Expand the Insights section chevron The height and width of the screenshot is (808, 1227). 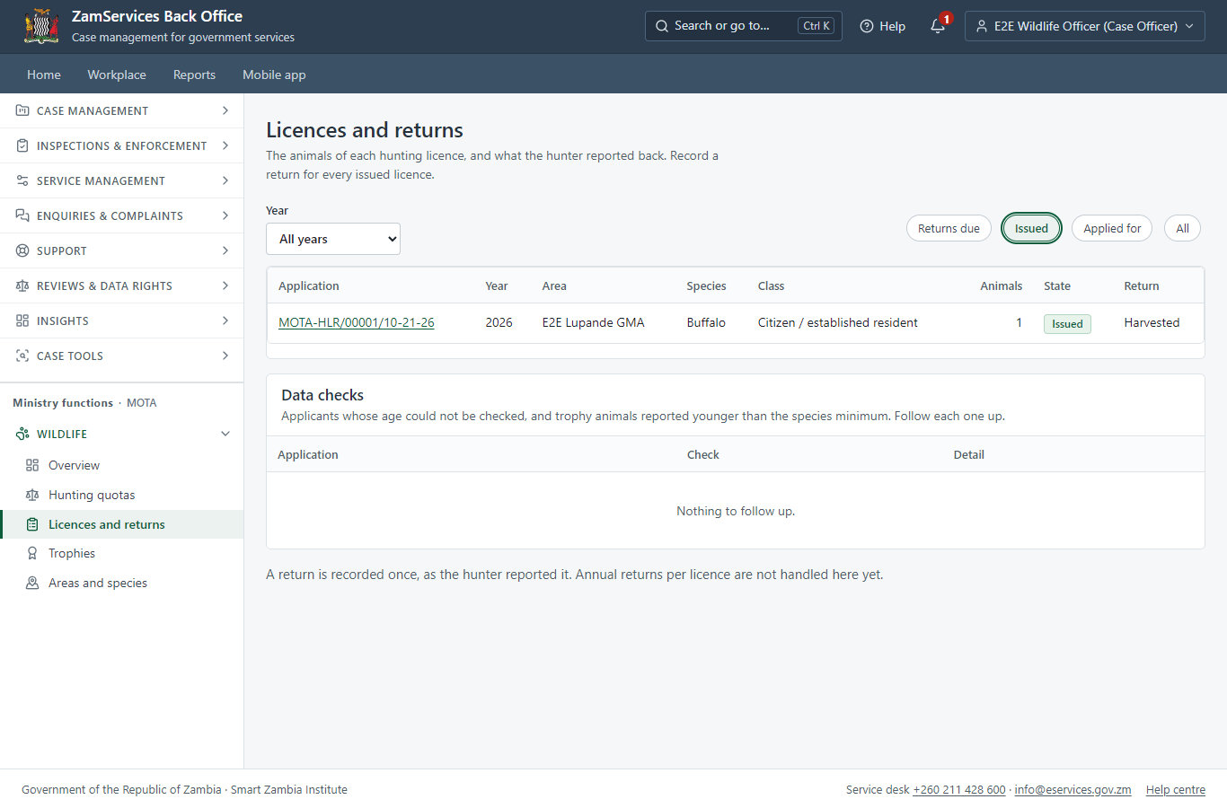(x=225, y=321)
